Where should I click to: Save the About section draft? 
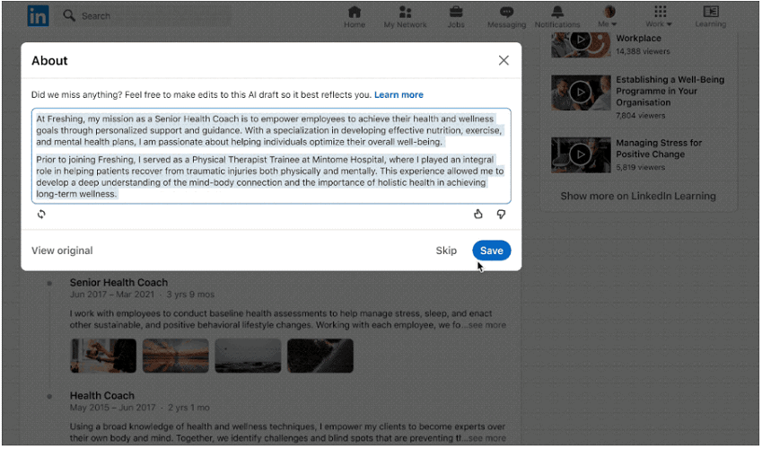491,251
